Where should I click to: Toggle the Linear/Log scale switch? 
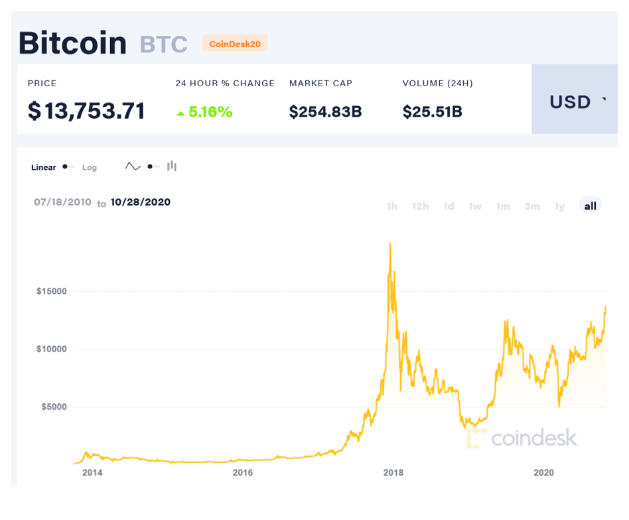(68, 166)
